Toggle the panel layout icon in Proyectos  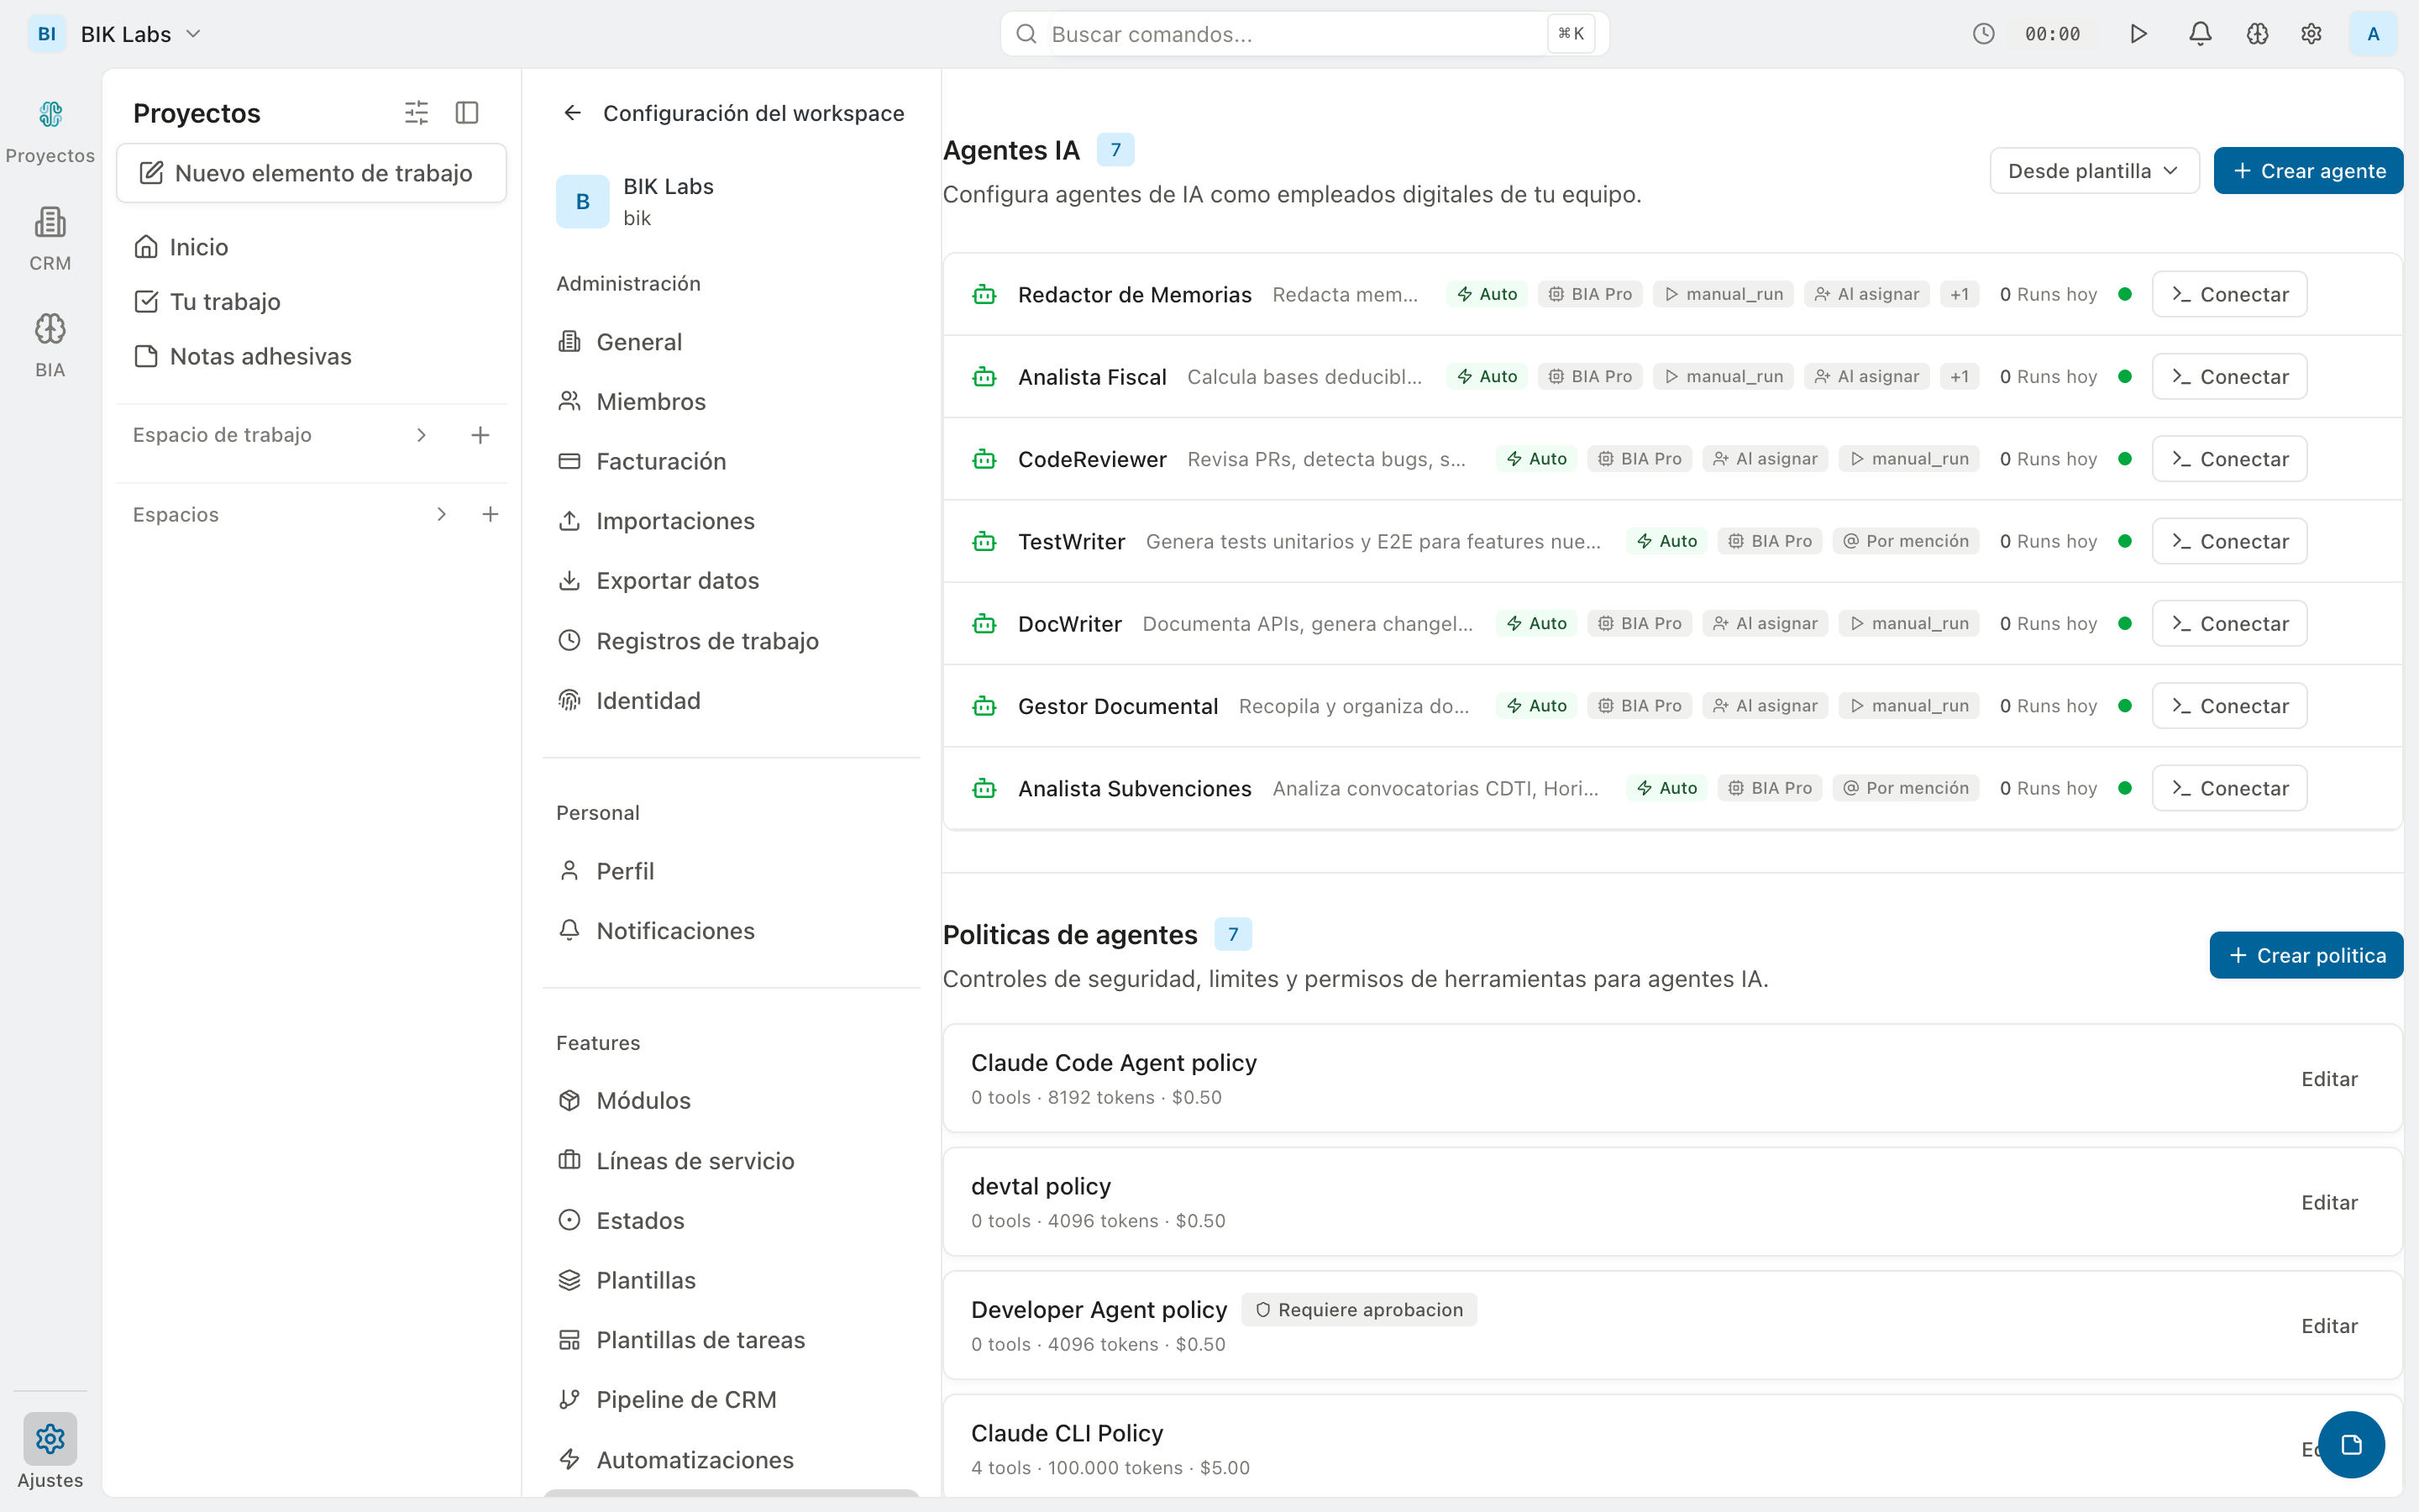(x=466, y=112)
